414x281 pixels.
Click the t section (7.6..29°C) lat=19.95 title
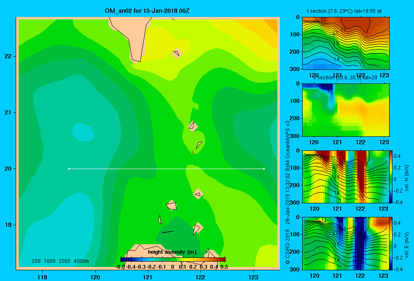[x=344, y=11]
